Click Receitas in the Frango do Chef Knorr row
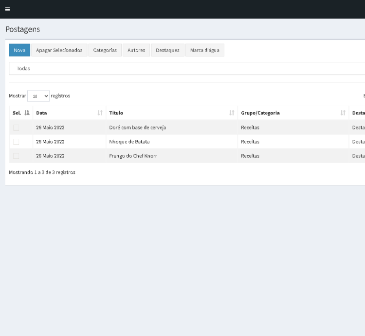Viewport: 365px width, 336px height. [250, 156]
